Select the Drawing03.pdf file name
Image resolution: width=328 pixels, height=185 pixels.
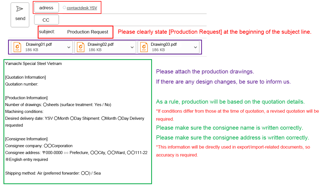(x=163, y=44)
